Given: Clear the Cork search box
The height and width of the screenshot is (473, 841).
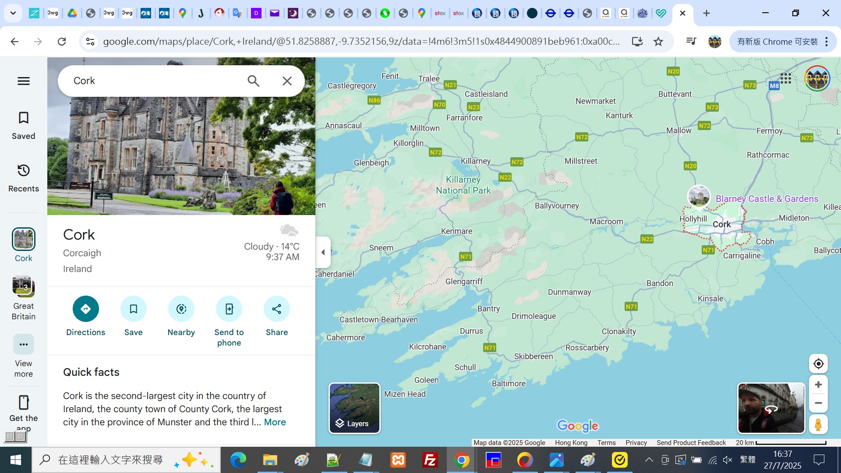Looking at the screenshot, I should (x=287, y=81).
